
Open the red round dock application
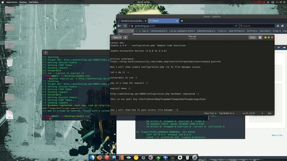pyautogui.click(x=107, y=157)
